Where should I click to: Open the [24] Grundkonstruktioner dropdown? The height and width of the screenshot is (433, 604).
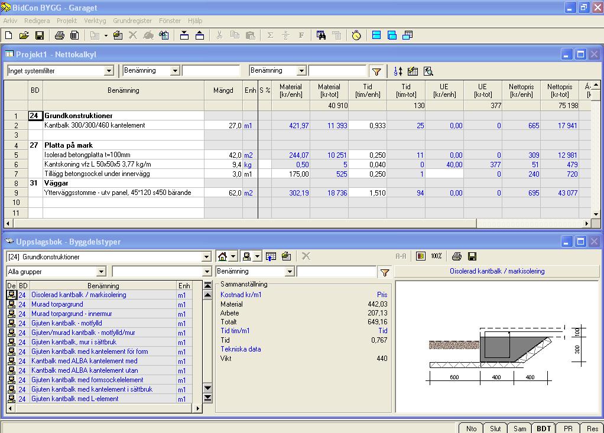pos(206,257)
